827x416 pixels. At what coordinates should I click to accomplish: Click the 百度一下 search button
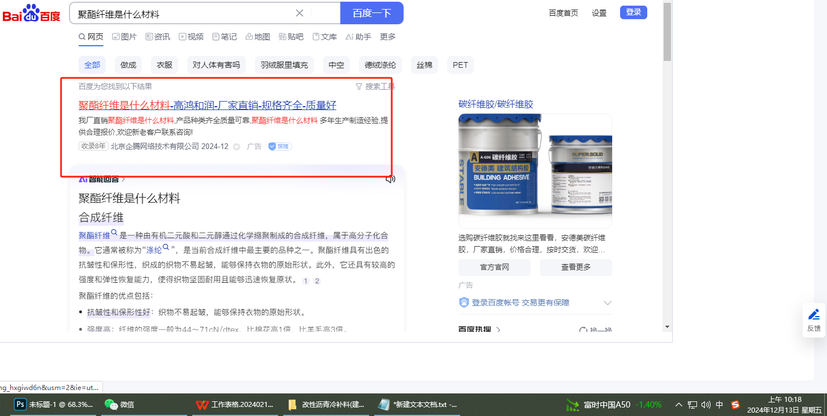pos(372,13)
